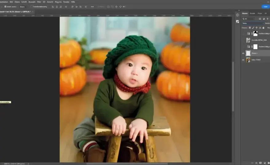Switch to the 3D panel tab

tap(266, 13)
